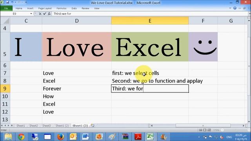
Task: Expand the Name Box dropdown arrow
Action: tap(31, 14)
